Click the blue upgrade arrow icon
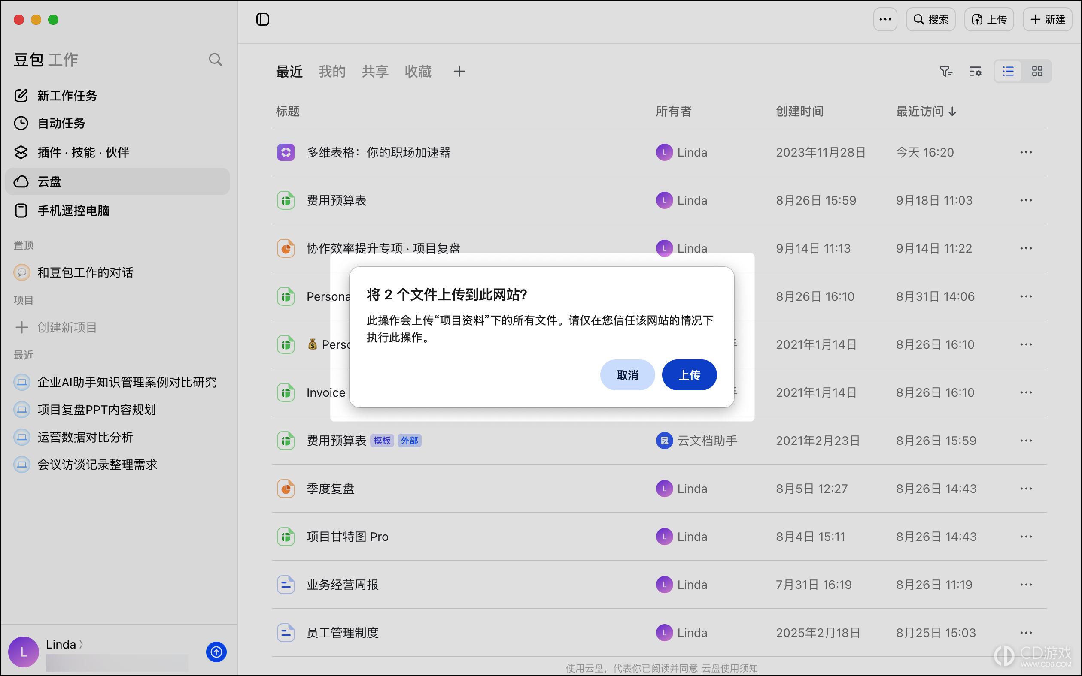Screen dimensions: 1082x676 [216, 652]
